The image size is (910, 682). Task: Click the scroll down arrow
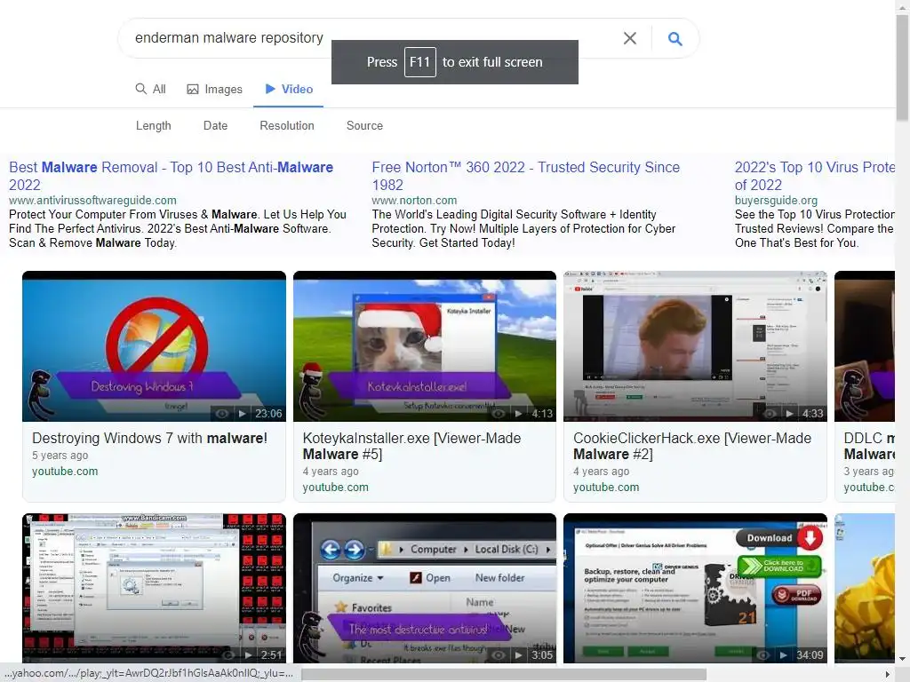[903, 660]
